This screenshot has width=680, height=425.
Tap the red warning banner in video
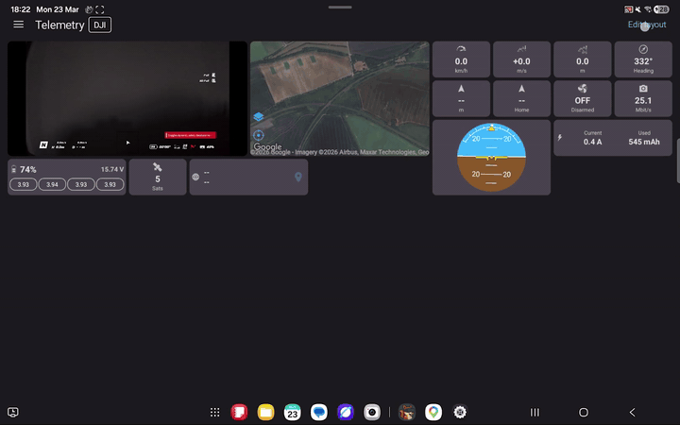pos(190,135)
